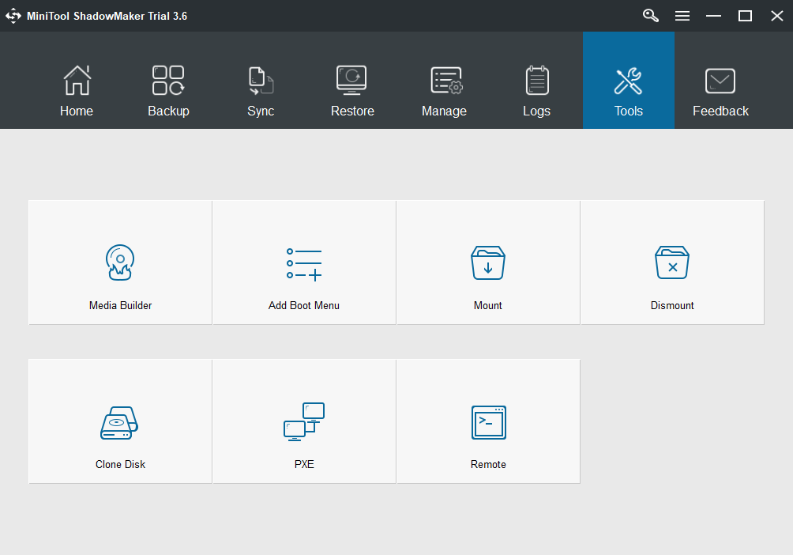
Task: Click the Dismount label text
Action: pos(672,305)
